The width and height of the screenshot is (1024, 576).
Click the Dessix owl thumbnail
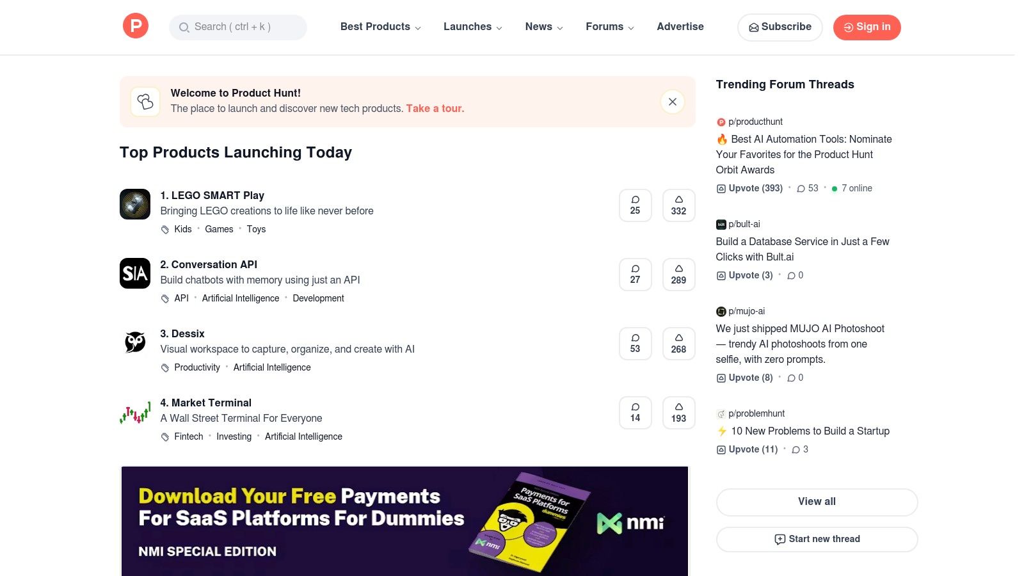(134, 342)
